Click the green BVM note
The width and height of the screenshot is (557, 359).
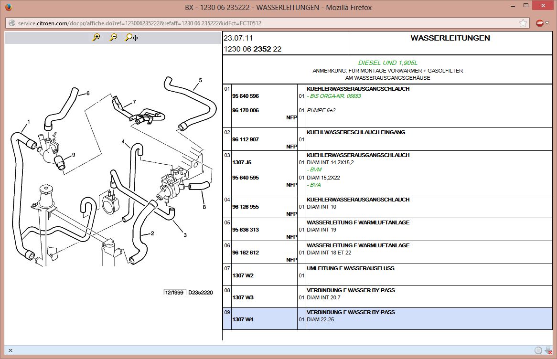coord(315,170)
